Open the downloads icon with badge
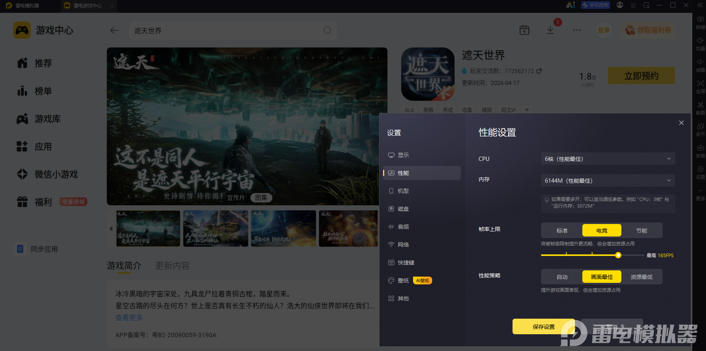Viewport: 706px width, 351px height. click(550, 30)
